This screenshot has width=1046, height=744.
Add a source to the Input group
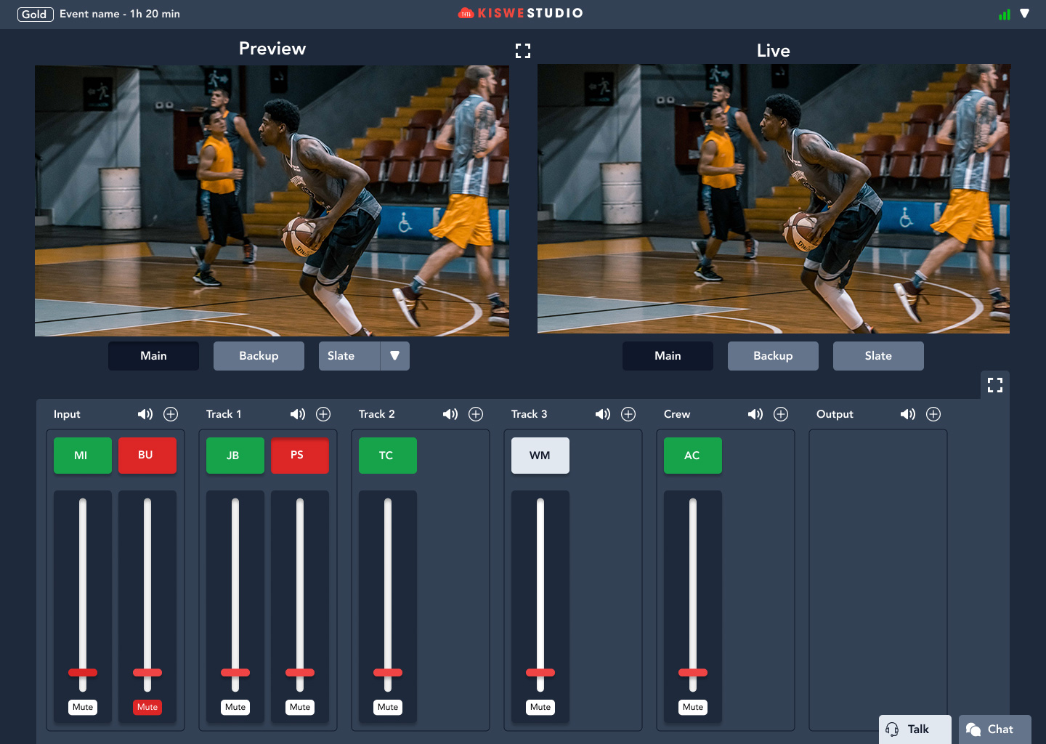click(x=171, y=414)
